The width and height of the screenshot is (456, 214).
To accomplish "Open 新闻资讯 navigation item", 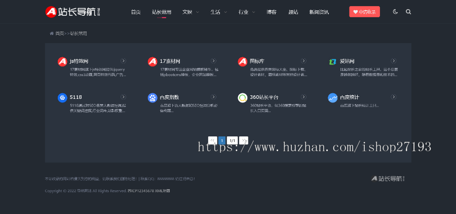I will coord(319,12).
